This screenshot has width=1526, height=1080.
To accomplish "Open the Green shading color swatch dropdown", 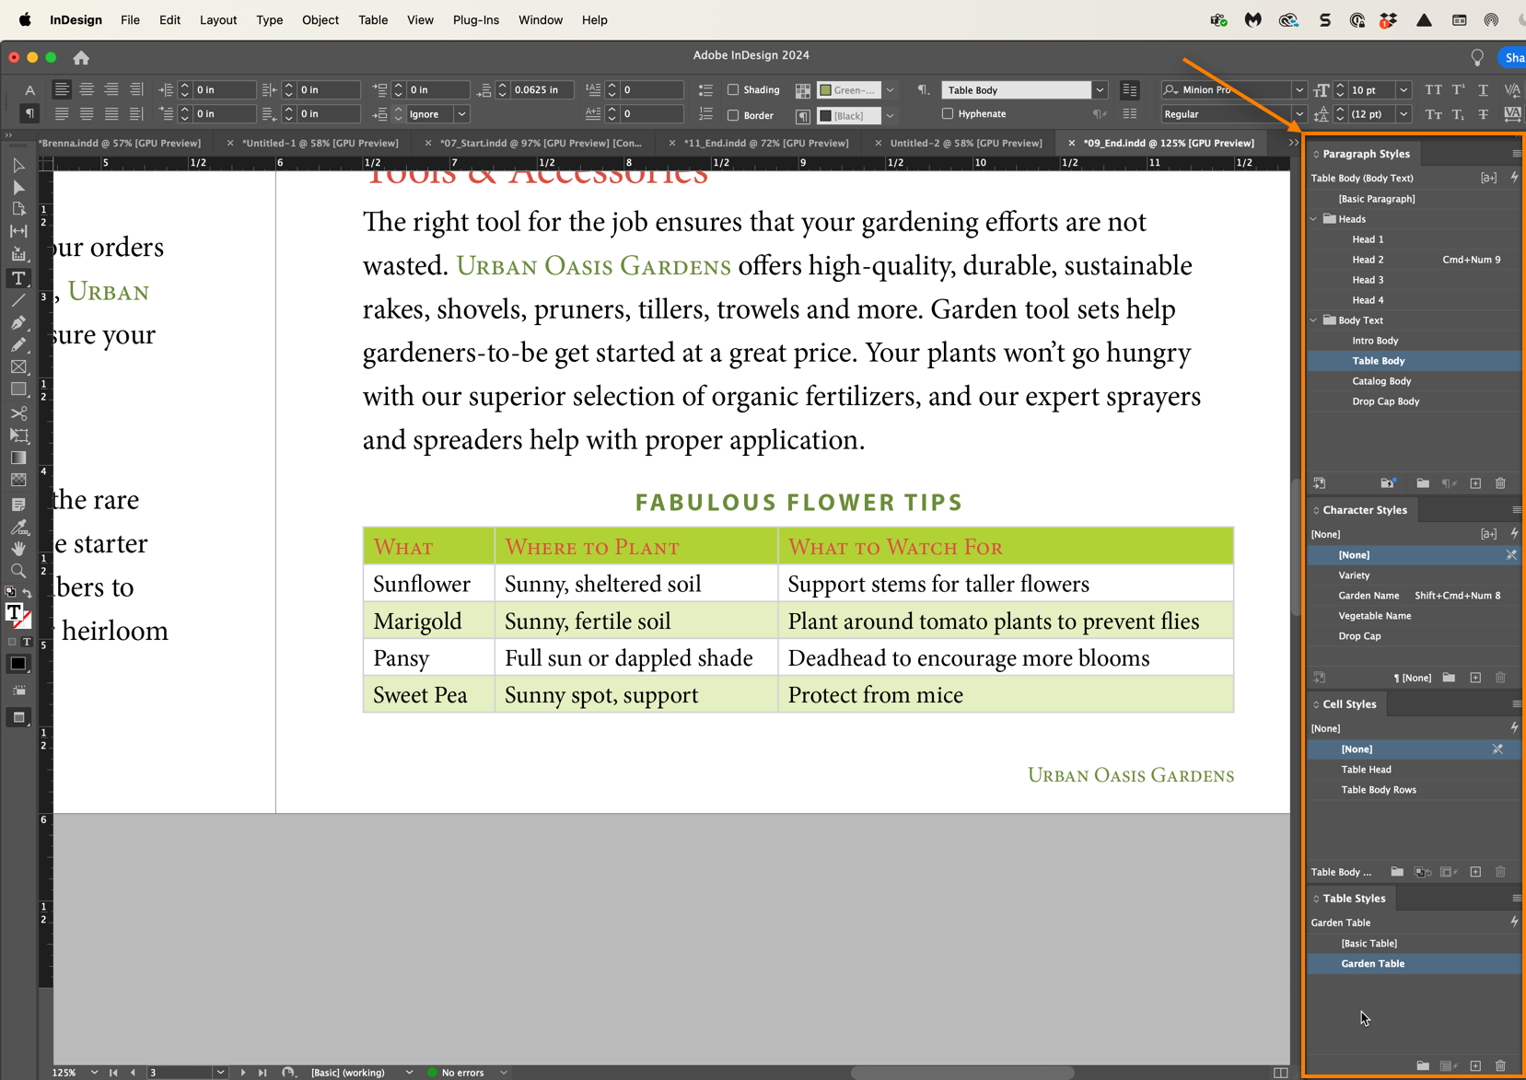I will (x=888, y=89).
